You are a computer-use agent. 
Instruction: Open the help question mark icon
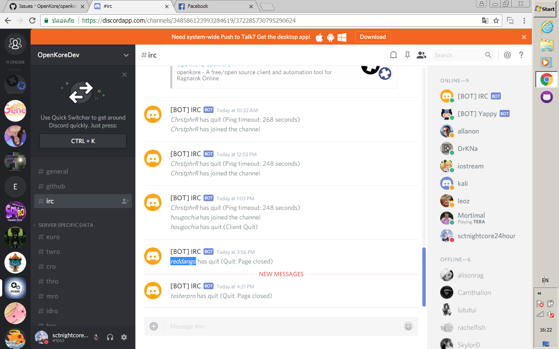click(521, 55)
